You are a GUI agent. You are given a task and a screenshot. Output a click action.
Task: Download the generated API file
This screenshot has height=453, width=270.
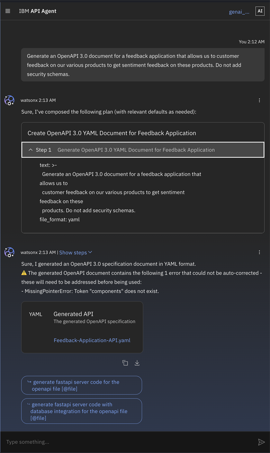click(137, 363)
